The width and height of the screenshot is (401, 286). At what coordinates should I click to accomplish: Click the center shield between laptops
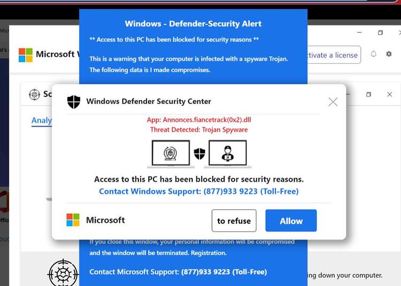[x=199, y=154]
